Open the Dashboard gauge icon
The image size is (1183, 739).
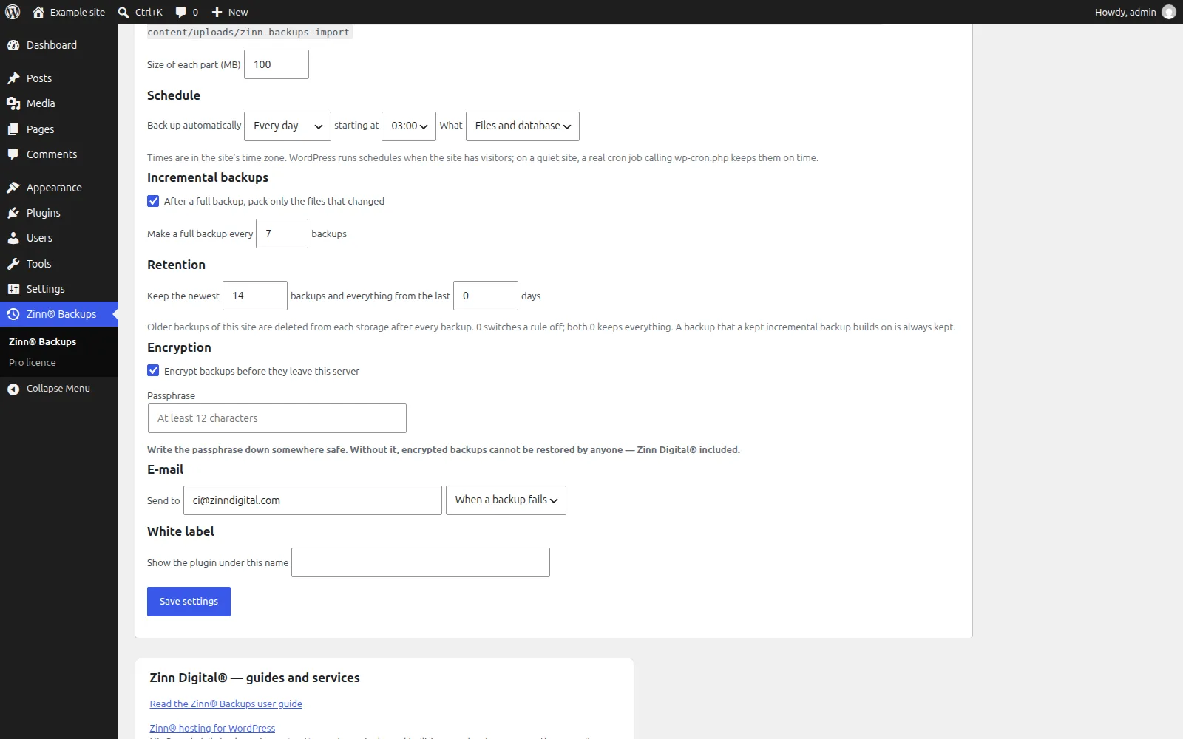pyautogui.click(x=13, y=45)
